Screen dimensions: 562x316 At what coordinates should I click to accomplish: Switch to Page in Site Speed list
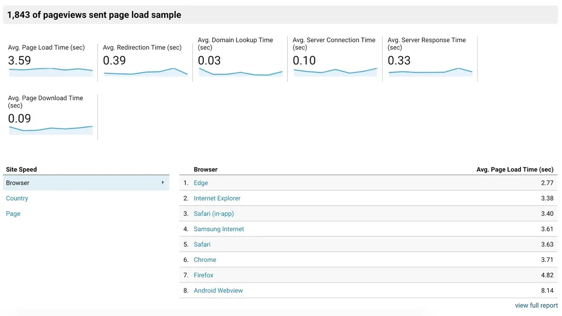pos(13,213)
